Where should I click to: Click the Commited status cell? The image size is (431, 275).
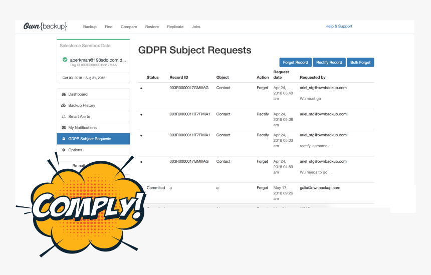click(156, 188)
